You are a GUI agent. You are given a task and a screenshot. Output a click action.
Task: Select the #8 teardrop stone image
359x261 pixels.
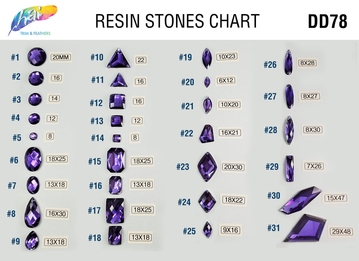click(x=33, y=213)
